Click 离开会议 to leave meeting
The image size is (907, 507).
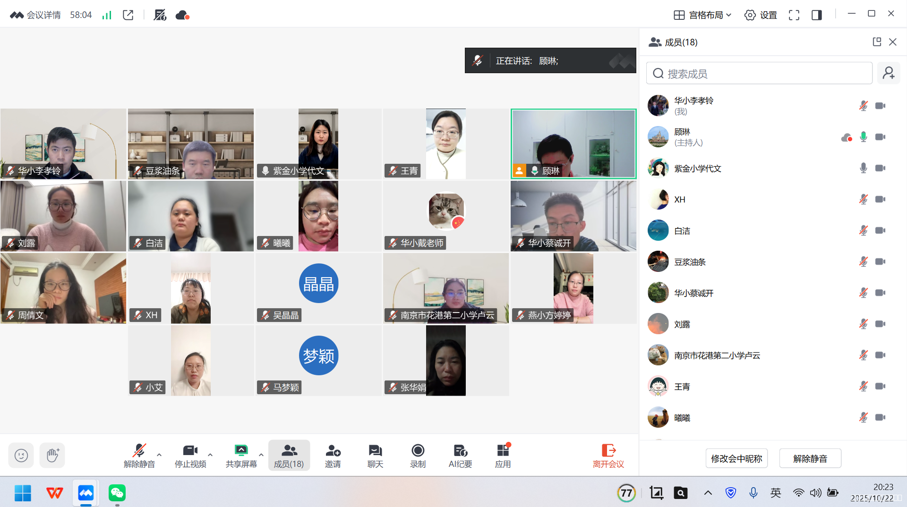(608, 456)
